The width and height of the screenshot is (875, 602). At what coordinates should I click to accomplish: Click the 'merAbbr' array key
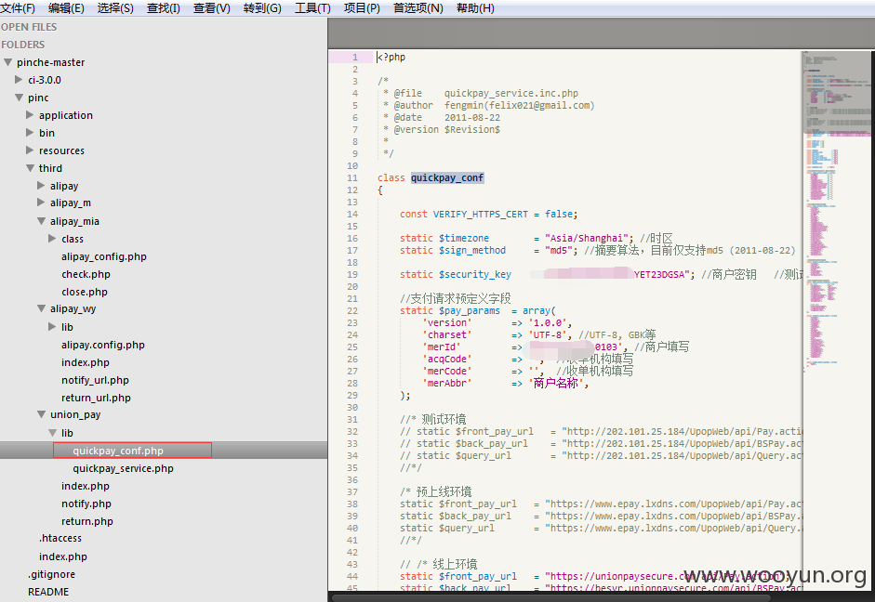447,383
